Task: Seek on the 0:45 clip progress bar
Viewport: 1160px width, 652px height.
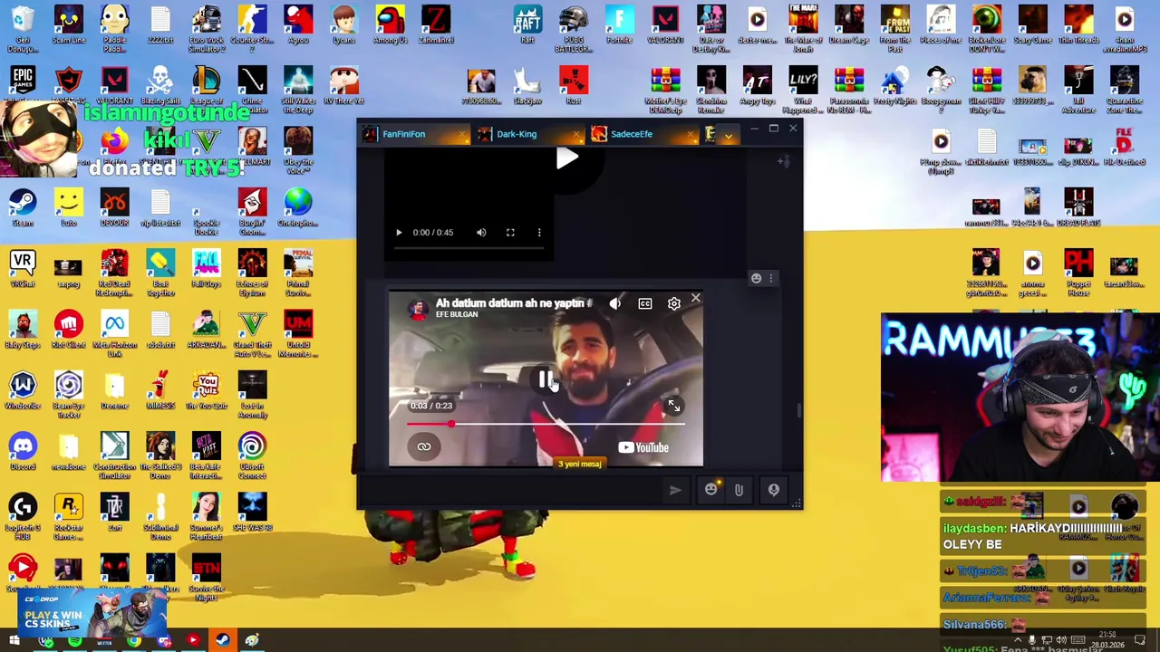Action: (468, 250)
